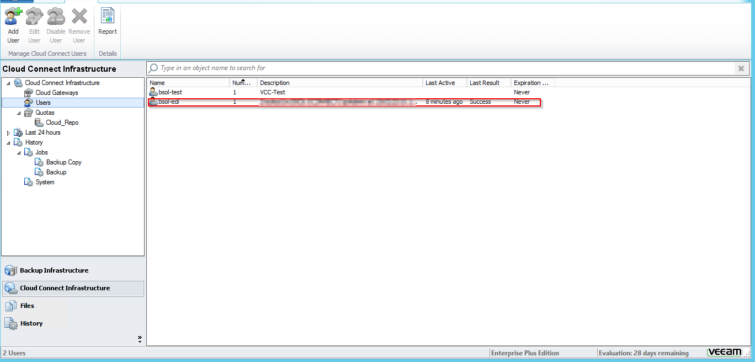
Task: Click the Edit User ribbon button
Action: 34,25
